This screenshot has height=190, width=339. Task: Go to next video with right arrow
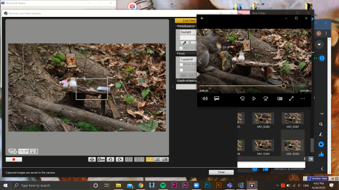[308, 61]
